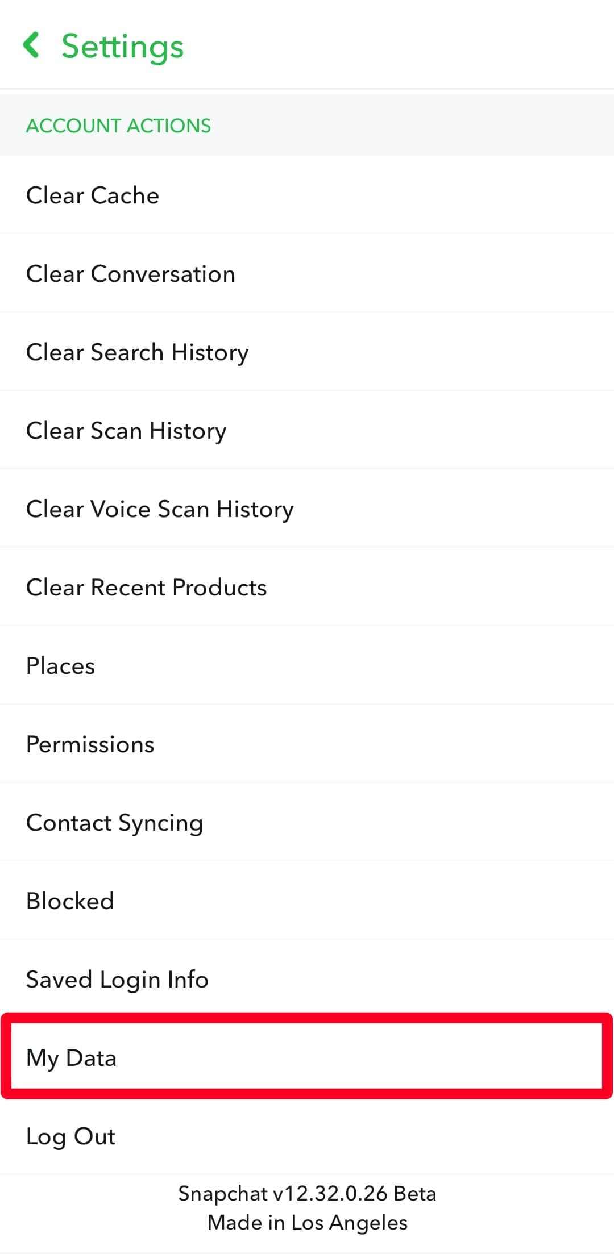Tap the Snapchat version text
614x1254 pixels.
tap(307, 1194)
